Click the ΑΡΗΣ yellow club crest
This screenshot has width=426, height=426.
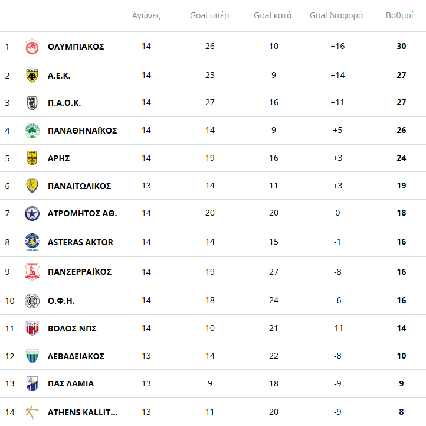click(32, 158)
